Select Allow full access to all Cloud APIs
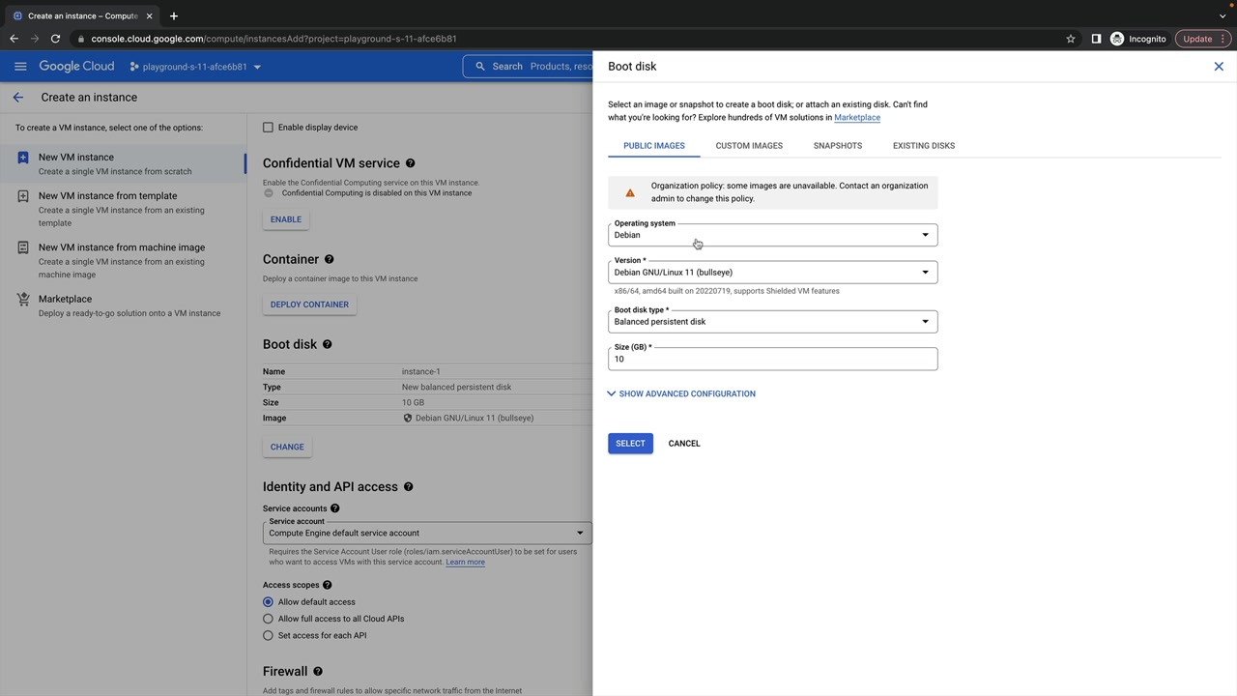Viewport: 1237px width, 696px height. [x=268, y=619]
